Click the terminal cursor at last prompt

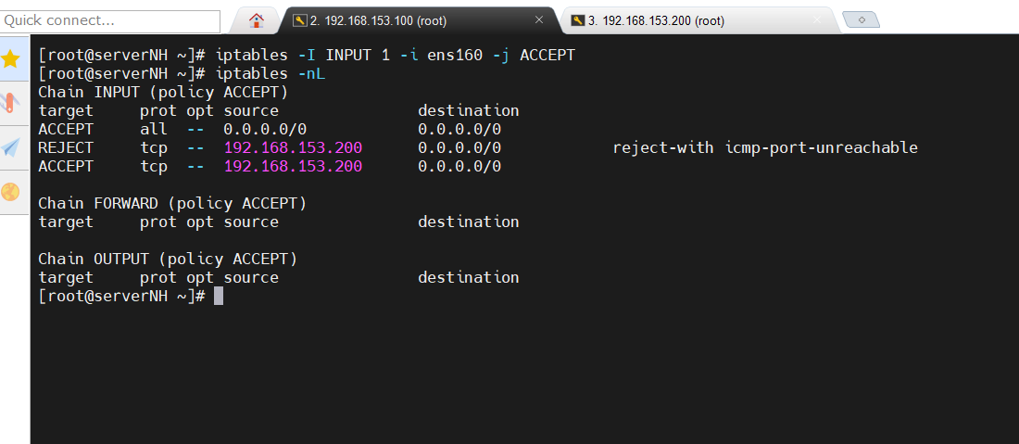coord(219,297)
